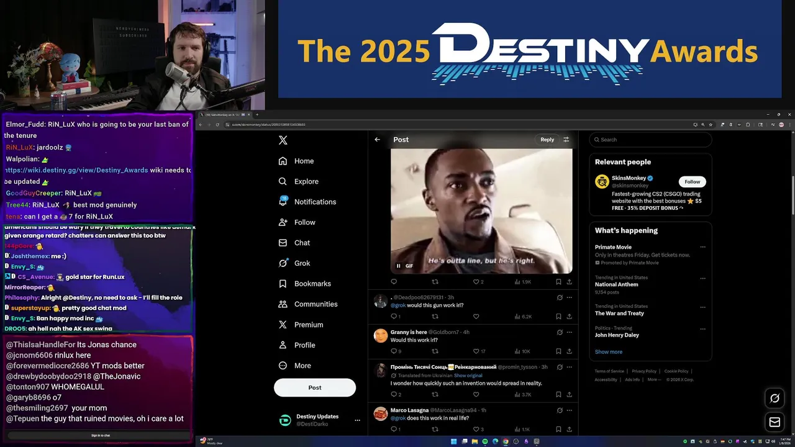This screenshot has width=795, height=447.
Task: Click Show original translation link
Action: [468, 376]
